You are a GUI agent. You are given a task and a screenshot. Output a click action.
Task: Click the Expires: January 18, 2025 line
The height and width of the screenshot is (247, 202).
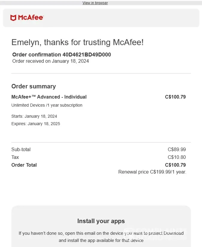(36, 124)
